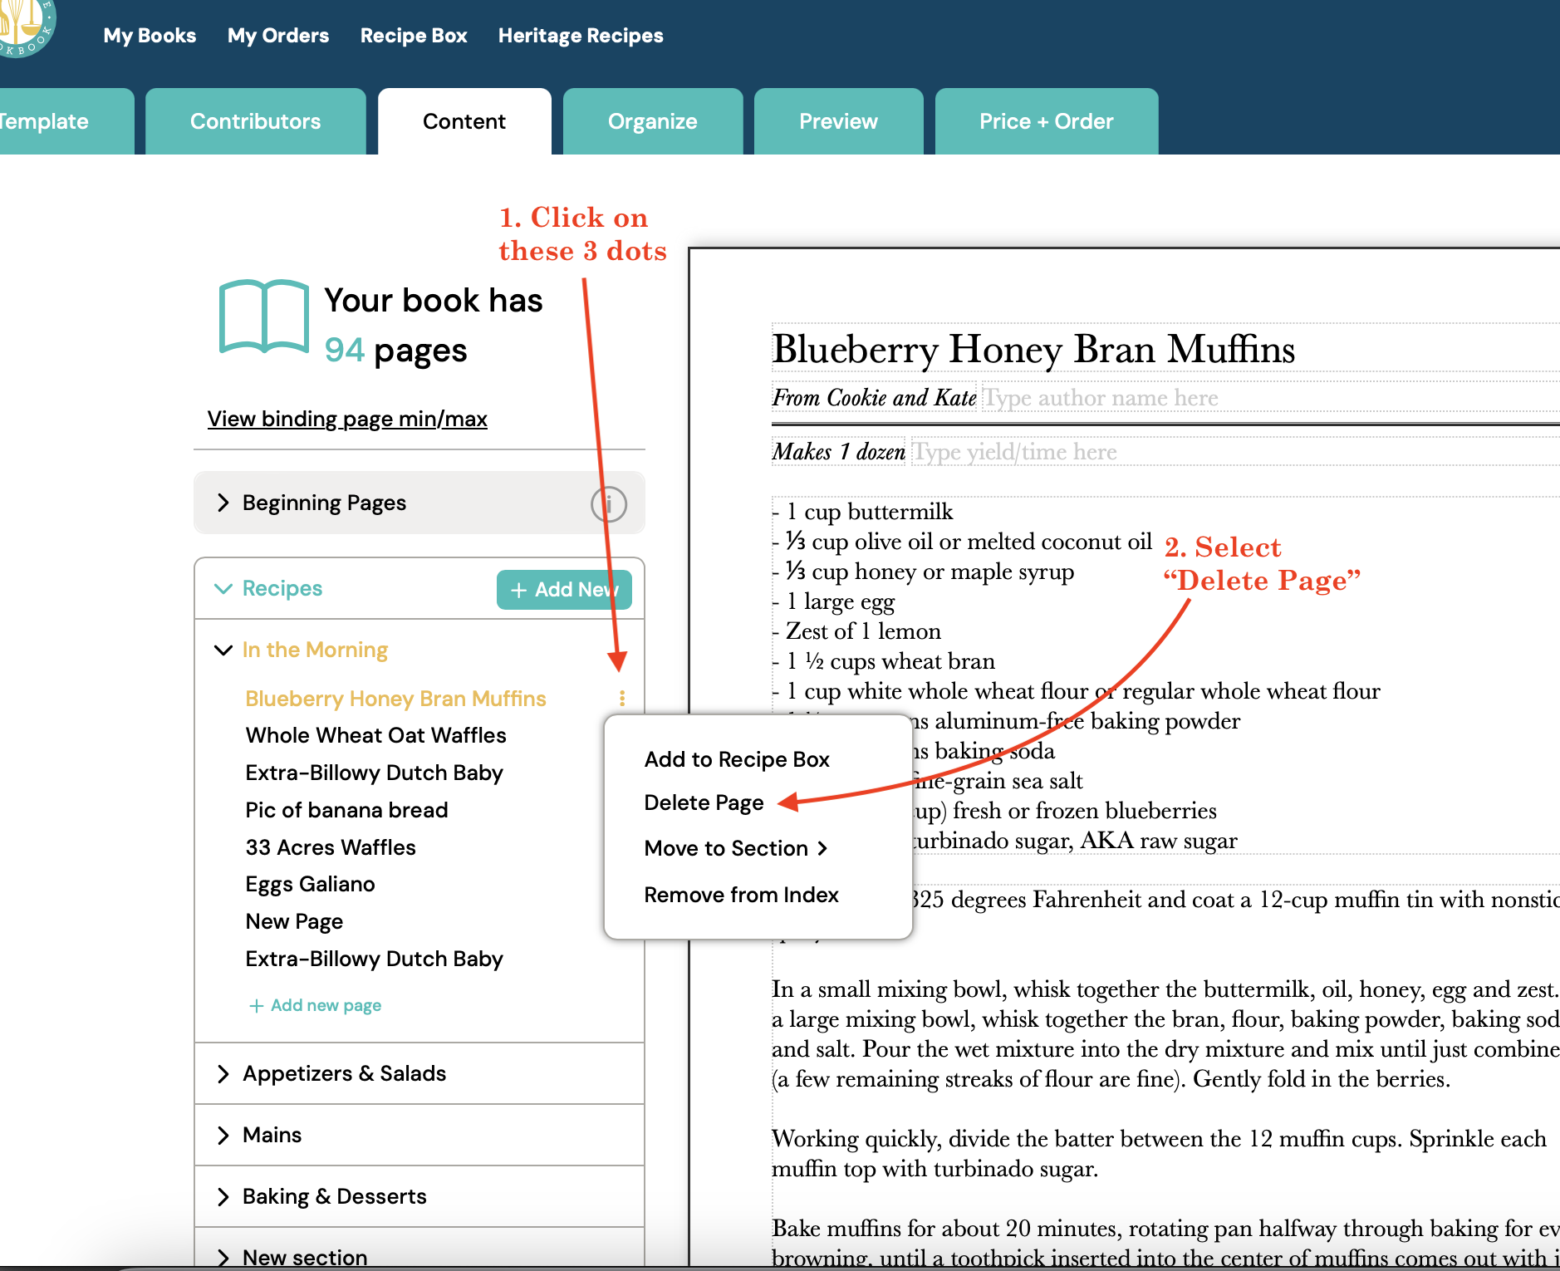Image resolution: width=1560 pixels, height=1271 pixels.
Task: Click the info icon on Beginning Pages row
Action: pos(609,503)
